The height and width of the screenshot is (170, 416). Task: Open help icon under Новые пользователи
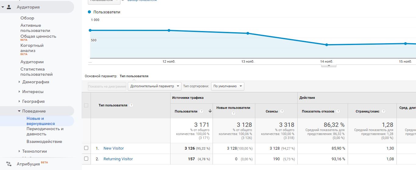click(x=233, y=113)
